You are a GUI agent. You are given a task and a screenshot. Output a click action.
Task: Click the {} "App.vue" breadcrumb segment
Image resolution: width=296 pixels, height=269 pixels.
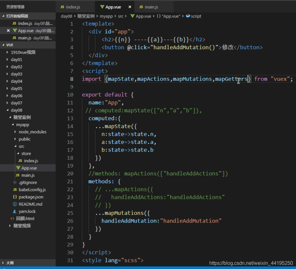point(168,16)
